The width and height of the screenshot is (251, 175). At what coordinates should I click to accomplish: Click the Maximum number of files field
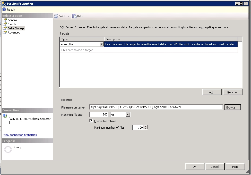point(138,128)
